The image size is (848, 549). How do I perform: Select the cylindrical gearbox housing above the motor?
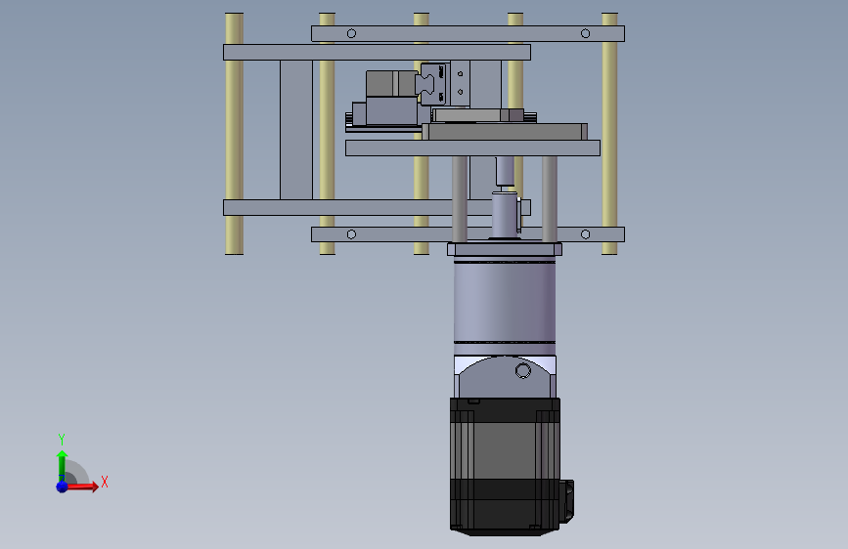[505, 306]
